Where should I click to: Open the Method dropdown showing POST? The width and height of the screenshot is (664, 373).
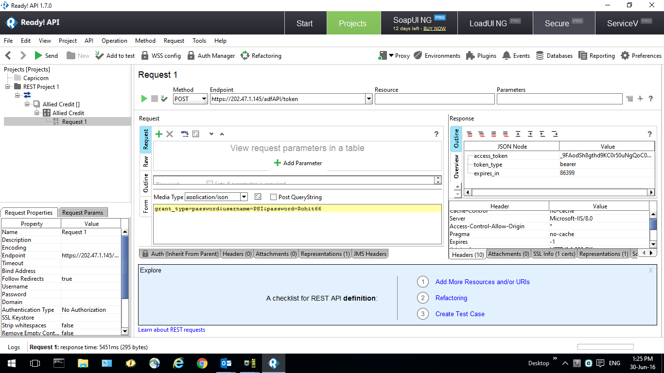pos(190,99)
